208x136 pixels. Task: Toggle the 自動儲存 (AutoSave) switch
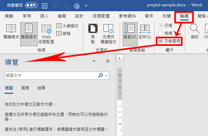coord(29,6)
